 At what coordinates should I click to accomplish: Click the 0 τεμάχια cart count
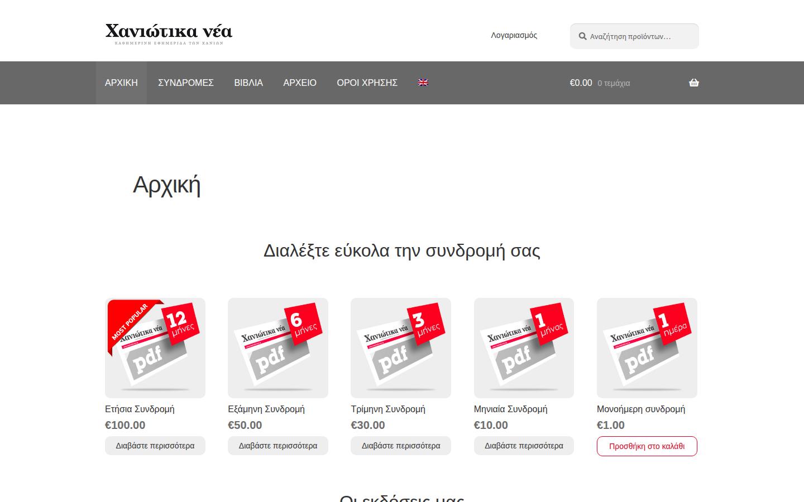pos(614,83)
